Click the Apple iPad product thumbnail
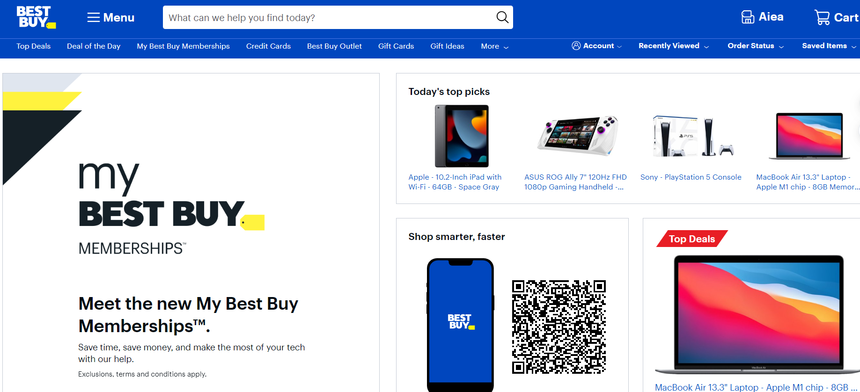This screenshot has height=392, width=860. coord(462,136)
